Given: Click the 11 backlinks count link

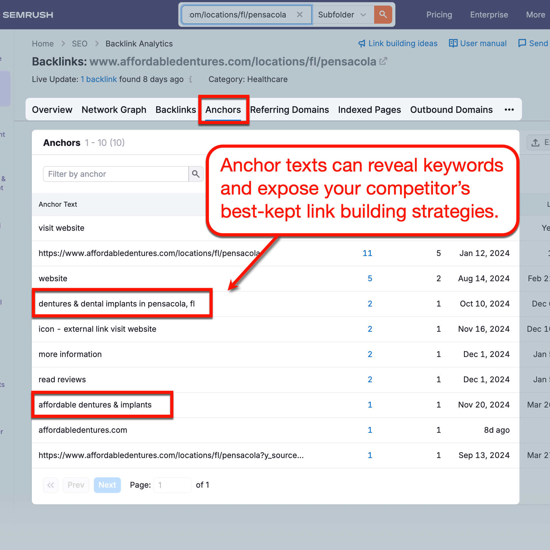Looking at the screenshot, I should pos(367,253).
